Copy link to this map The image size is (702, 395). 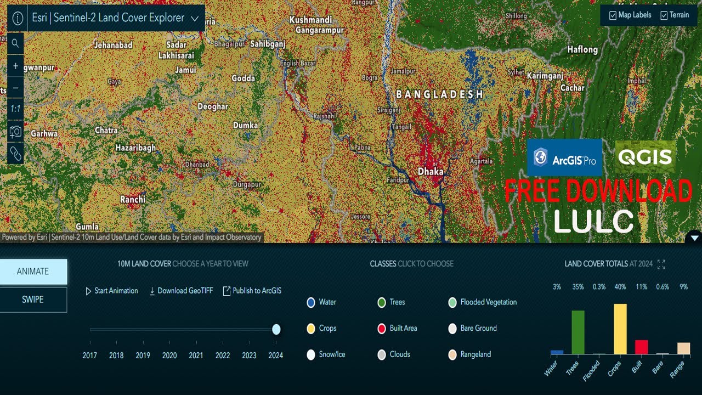click(x=15, y=154)
